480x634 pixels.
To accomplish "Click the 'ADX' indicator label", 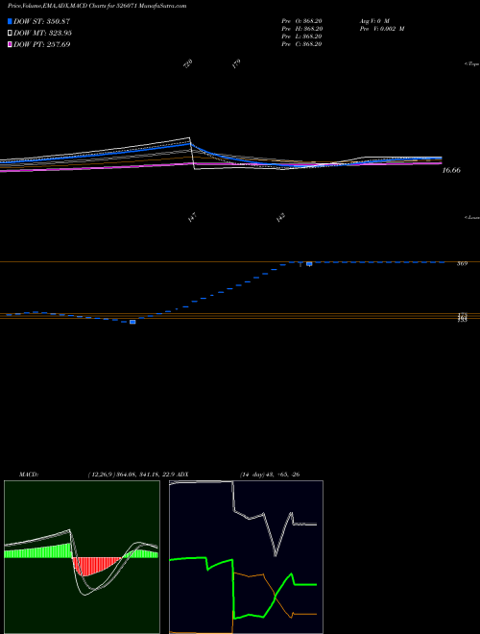I will [182, 475].
